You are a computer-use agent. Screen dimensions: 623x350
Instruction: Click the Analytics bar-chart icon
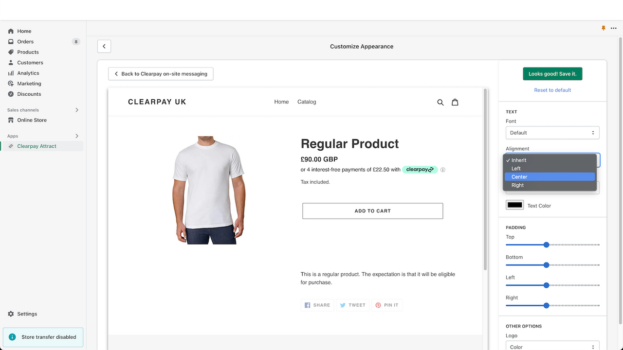click(11, 73)
